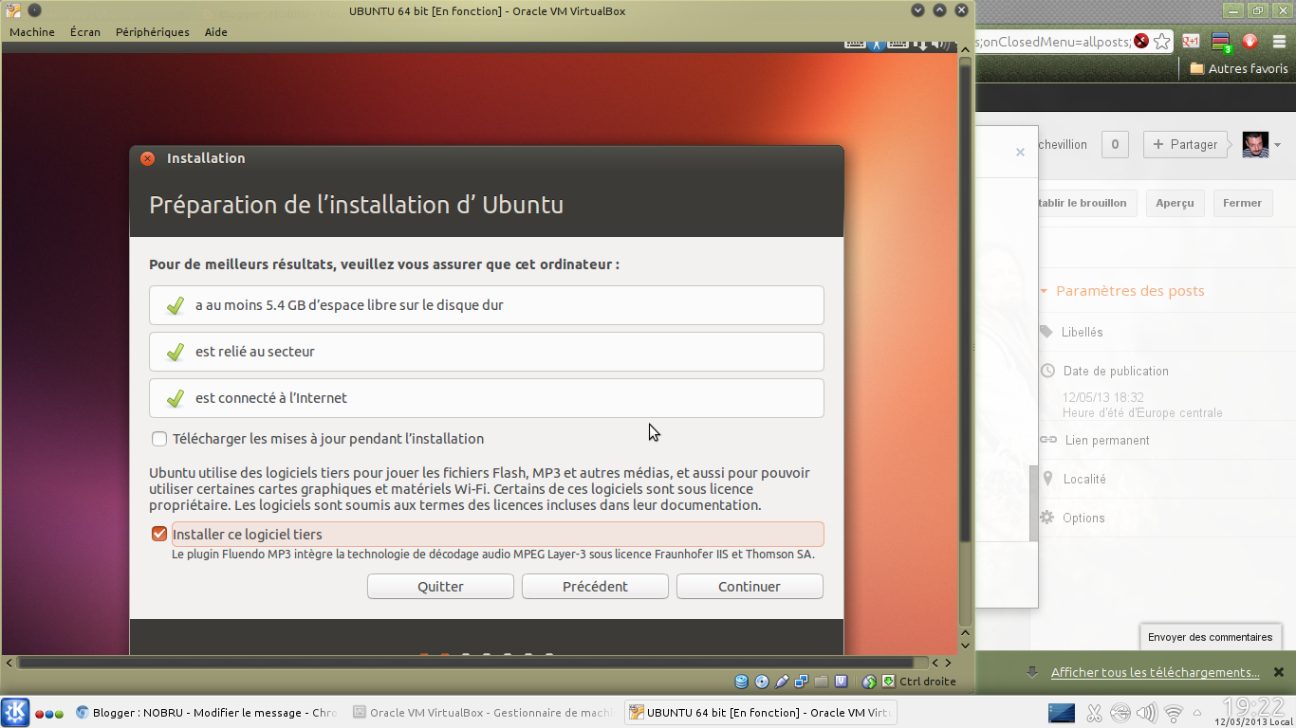Click the Blogger user profile avatar

pos(1255,145)
